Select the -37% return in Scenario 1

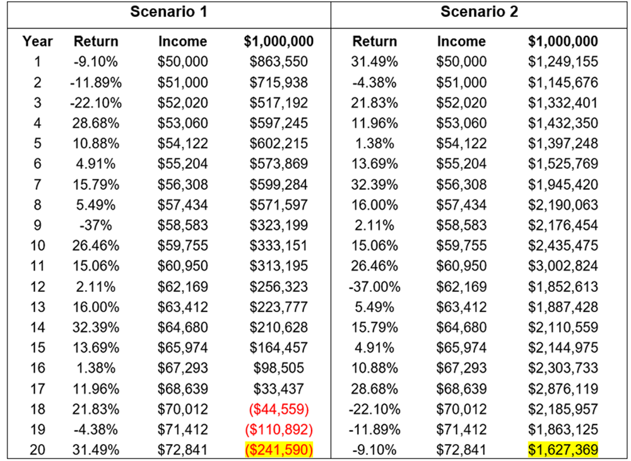coord(96,226)
